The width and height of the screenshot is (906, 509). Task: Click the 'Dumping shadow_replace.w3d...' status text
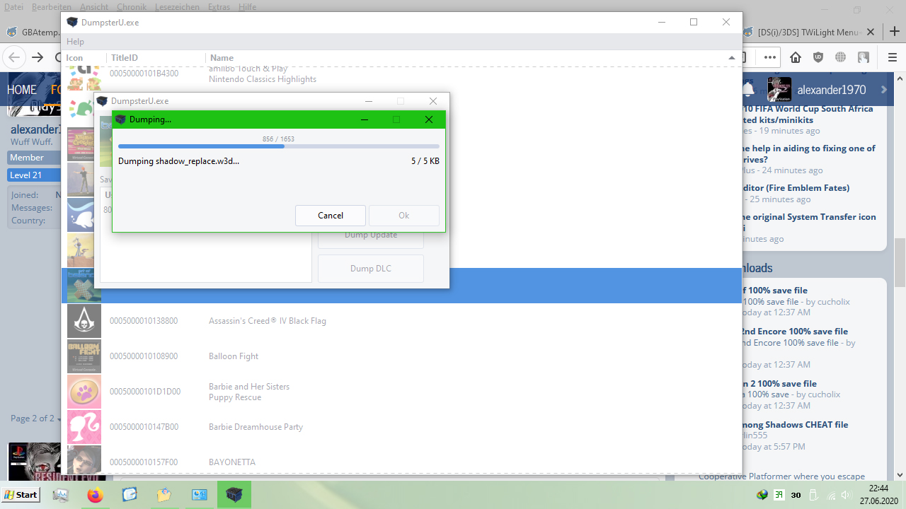point(178,161)
